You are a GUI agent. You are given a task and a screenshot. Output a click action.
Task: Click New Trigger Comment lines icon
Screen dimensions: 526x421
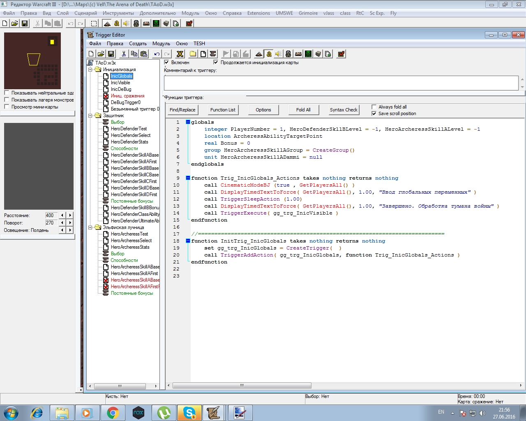pyautogui.click(x=213, y=54)
